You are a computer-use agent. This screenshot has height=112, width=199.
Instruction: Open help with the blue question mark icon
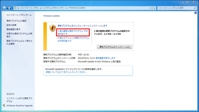click(x=196, y=13)
